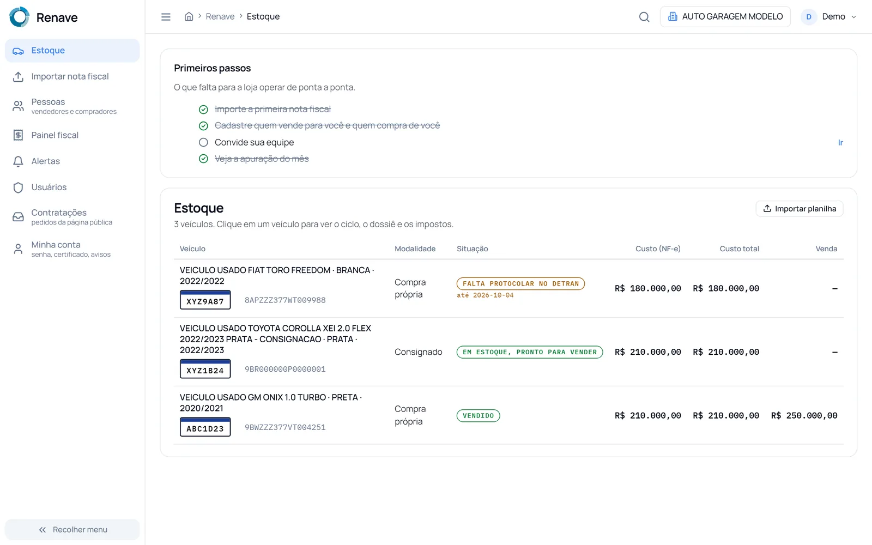Viewport: 872px width, 545px height.
Task: Click the AUTO GARAGEM MODELO selector button
Action: 725,17
